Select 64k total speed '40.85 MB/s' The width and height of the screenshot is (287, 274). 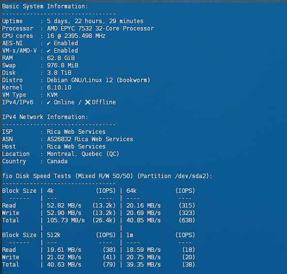143,220
